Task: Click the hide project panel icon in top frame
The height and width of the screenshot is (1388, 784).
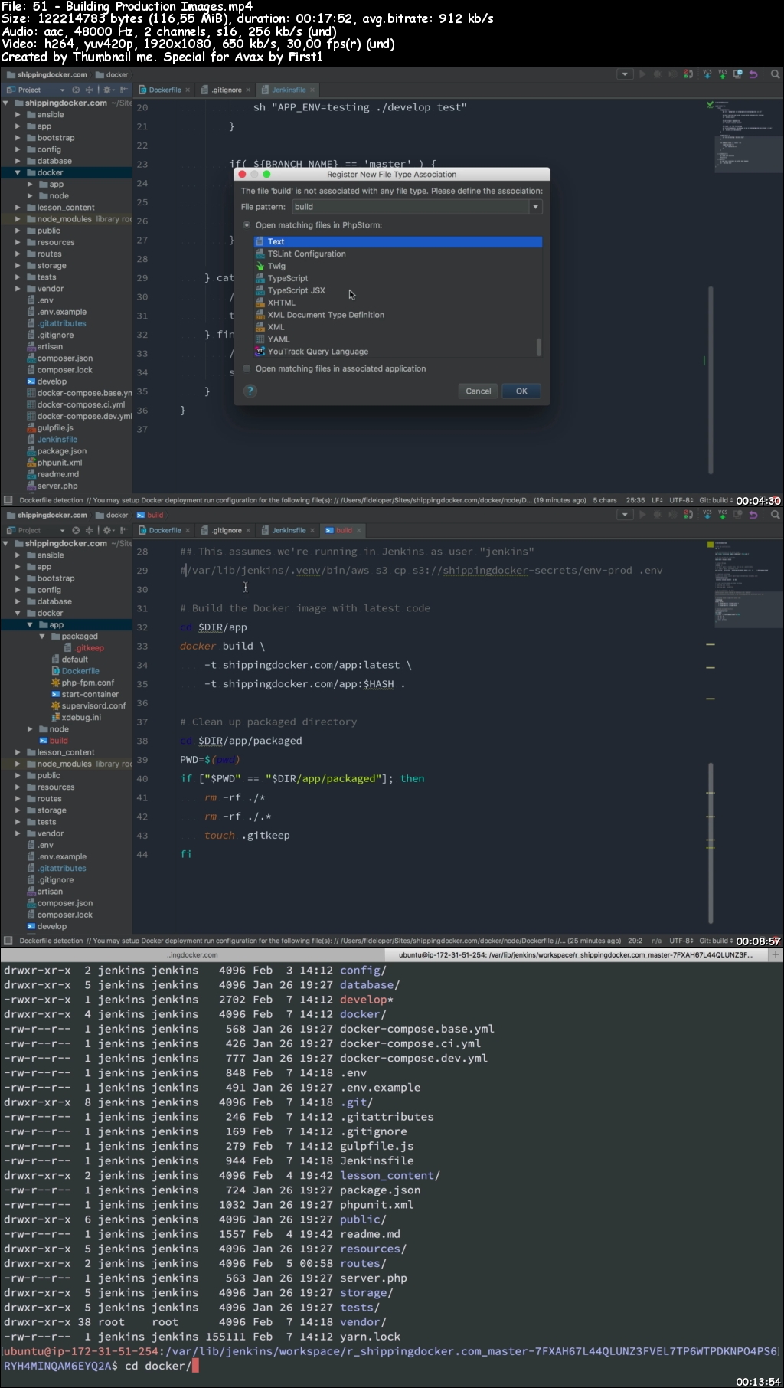Action: click(x=124, y=90)
